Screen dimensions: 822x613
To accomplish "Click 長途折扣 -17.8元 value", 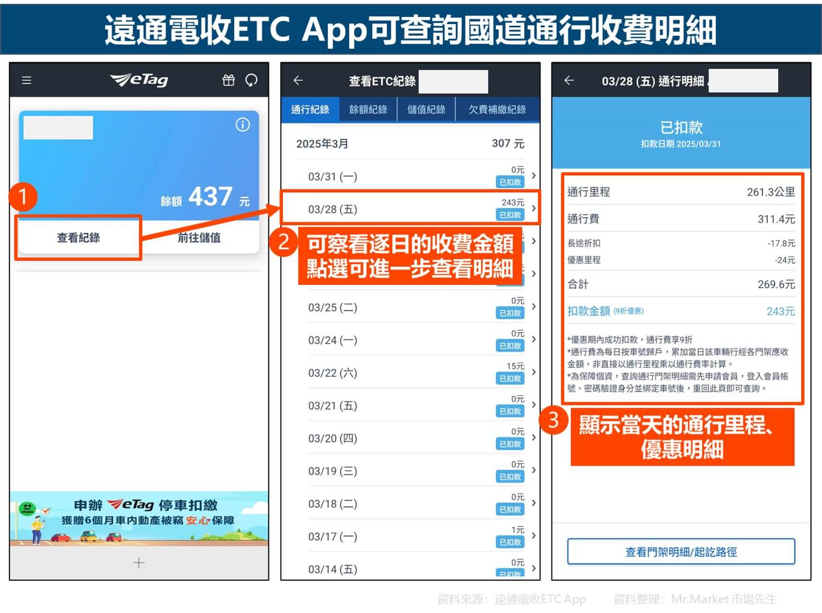I will (x=781, y=243).
